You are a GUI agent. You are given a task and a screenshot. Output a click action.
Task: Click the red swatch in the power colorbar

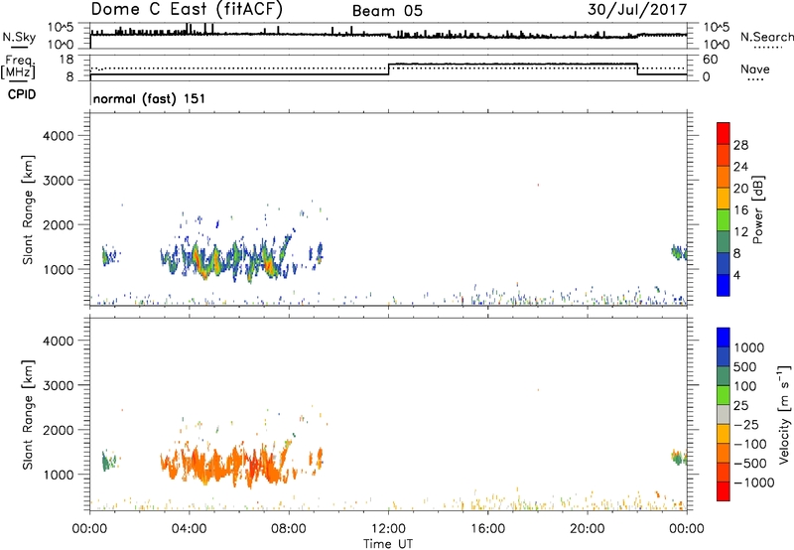(x=724, y=133)
